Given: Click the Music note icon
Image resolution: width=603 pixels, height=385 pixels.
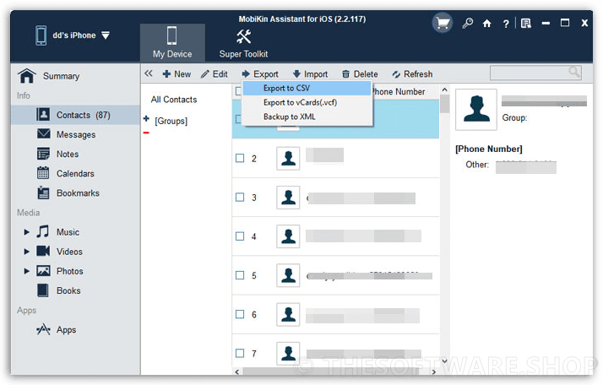Looking at the screenshot, I should pos(43,231).
